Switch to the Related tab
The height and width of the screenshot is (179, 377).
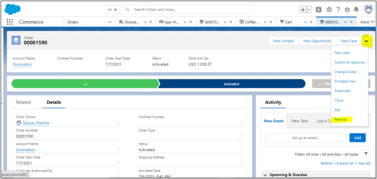click(x=23, y=102)
